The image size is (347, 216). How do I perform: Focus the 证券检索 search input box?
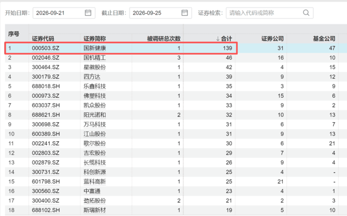pyautogui.click(x=270, y=13)
